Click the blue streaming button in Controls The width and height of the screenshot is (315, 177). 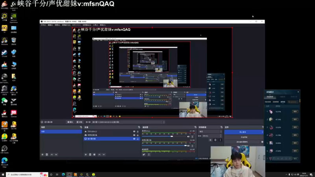(x=244, y=132)
